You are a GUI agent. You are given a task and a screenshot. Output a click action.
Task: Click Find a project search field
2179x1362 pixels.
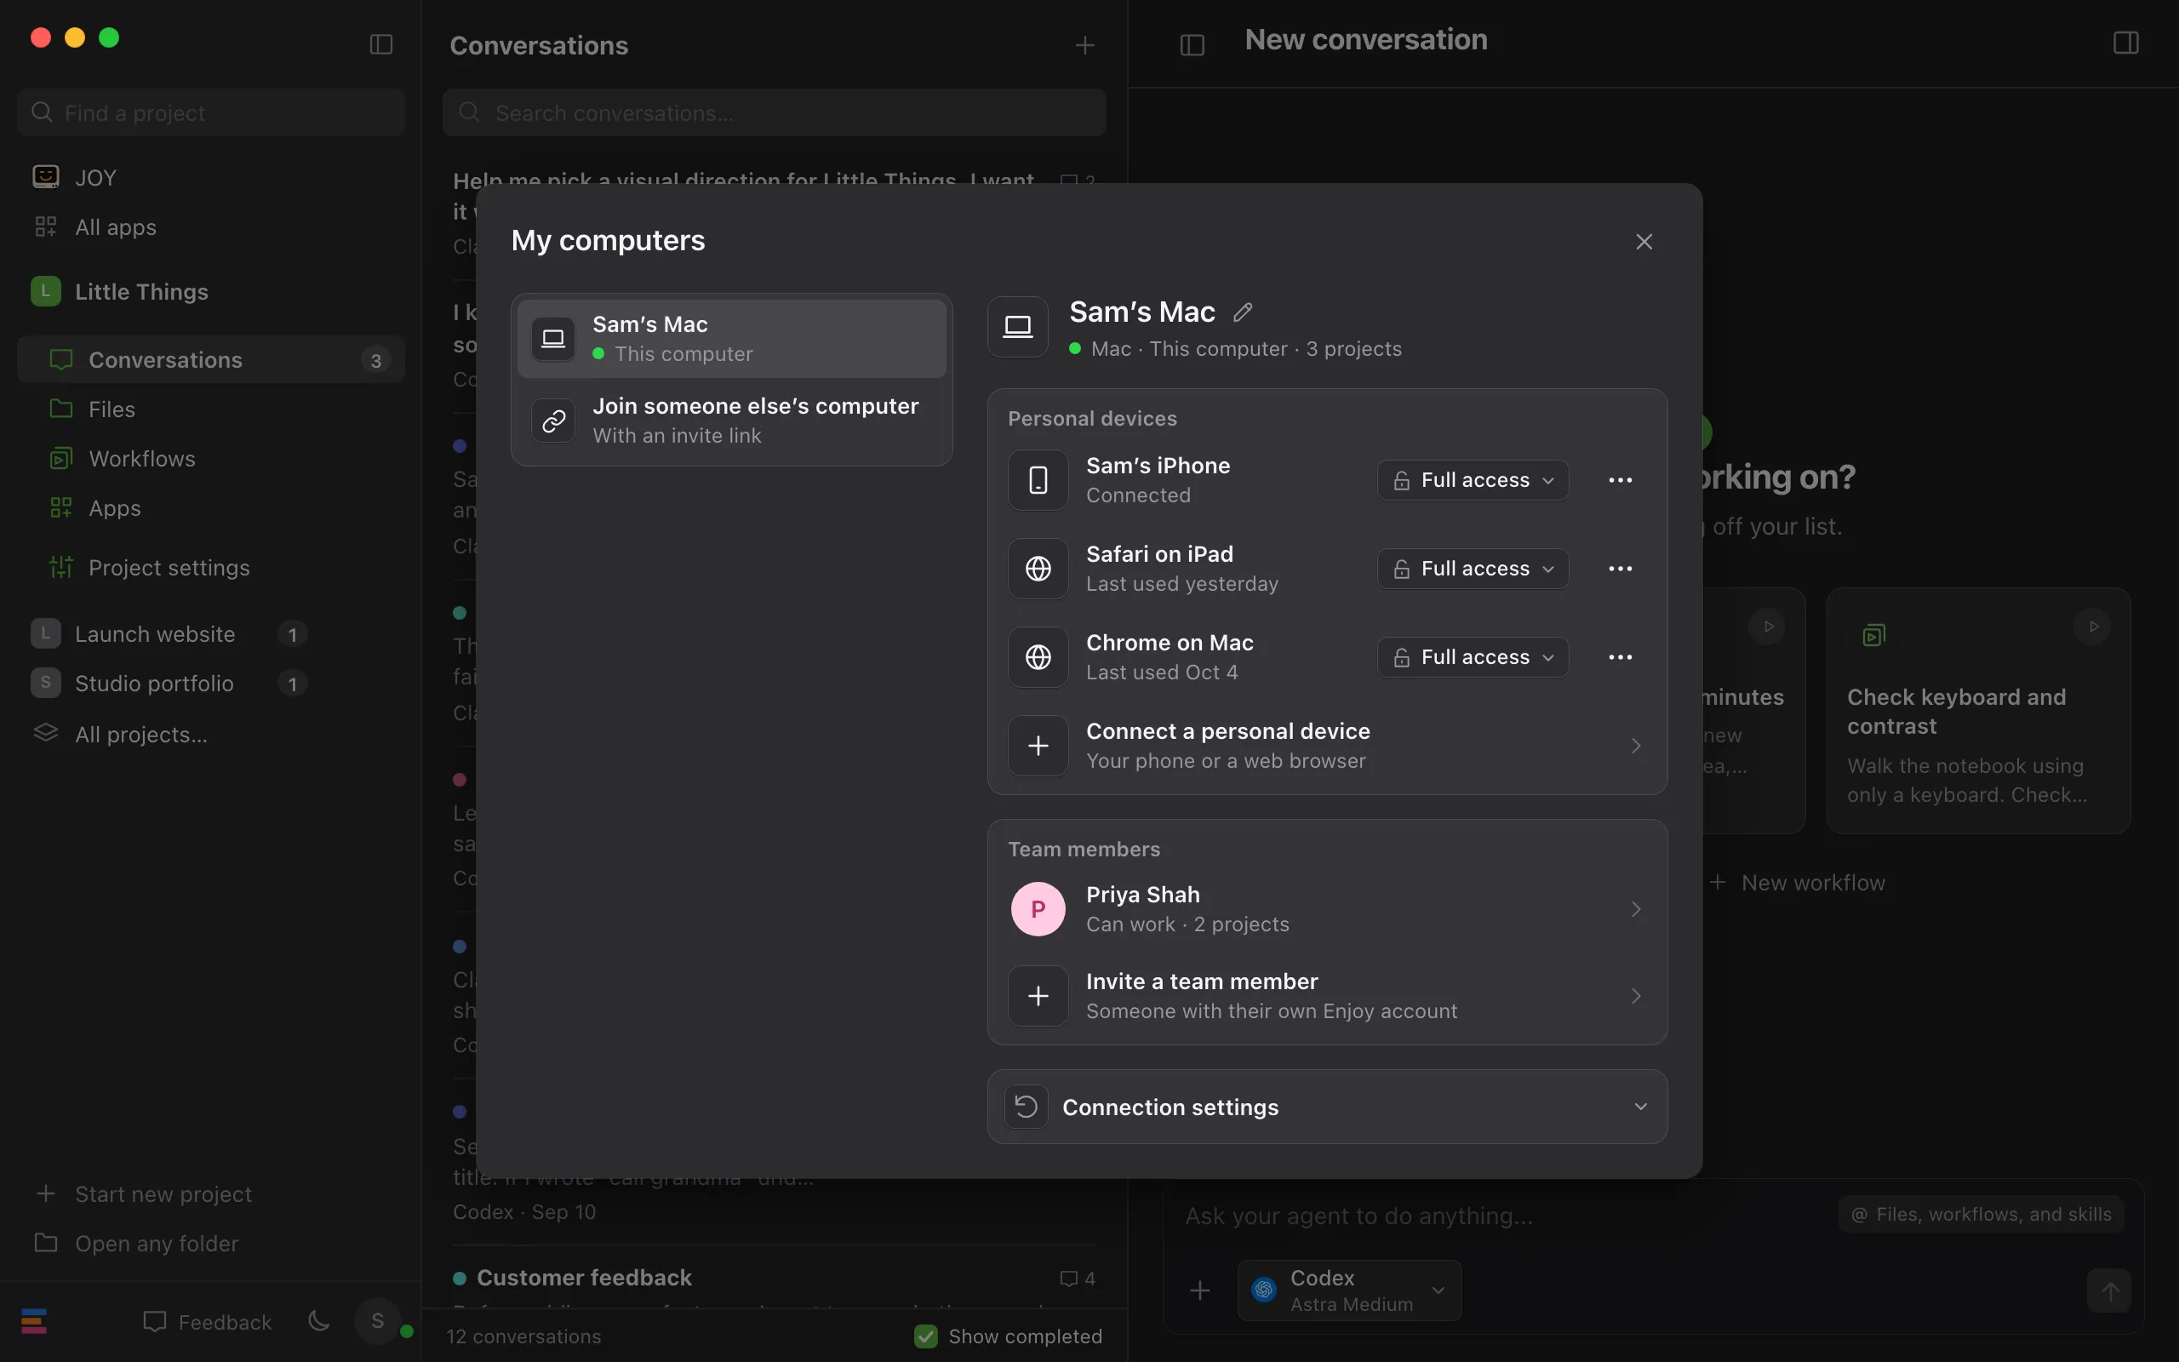point(211,112)
